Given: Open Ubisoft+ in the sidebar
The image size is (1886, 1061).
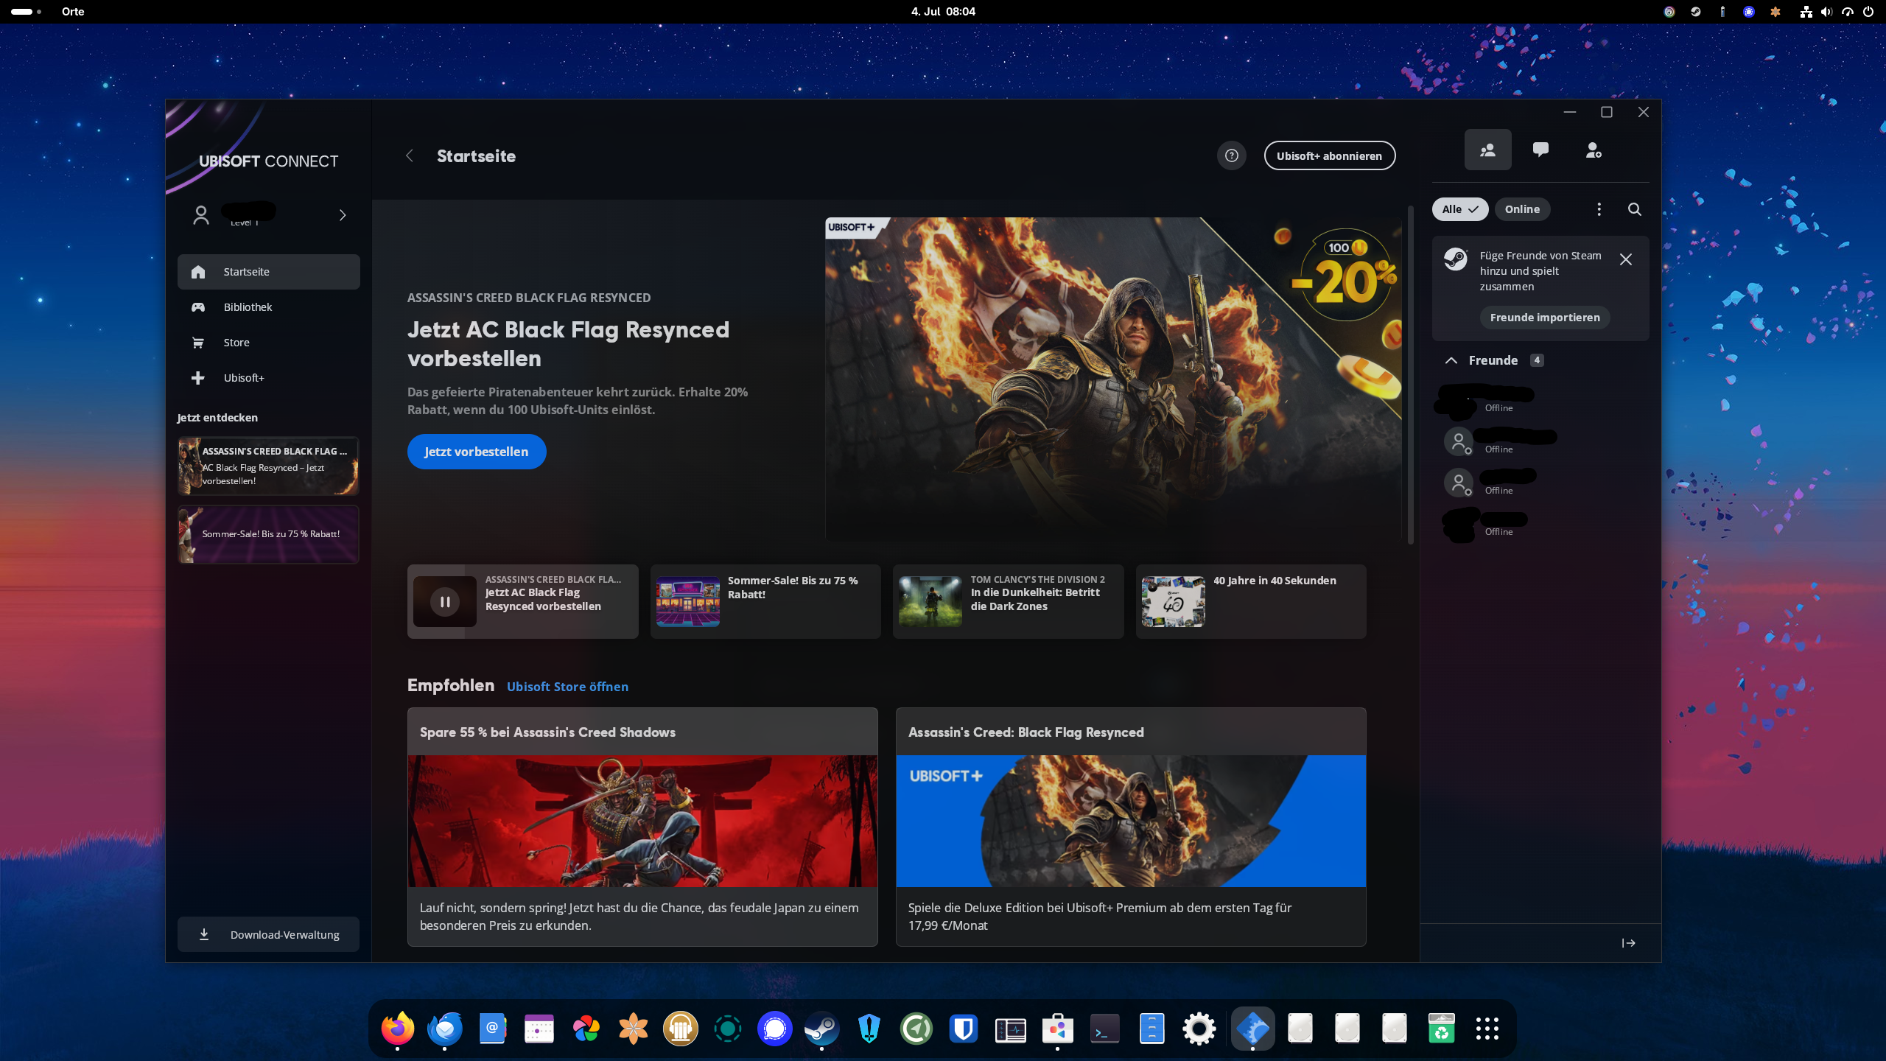Looking at the screenshot, I should pos(268,378).
